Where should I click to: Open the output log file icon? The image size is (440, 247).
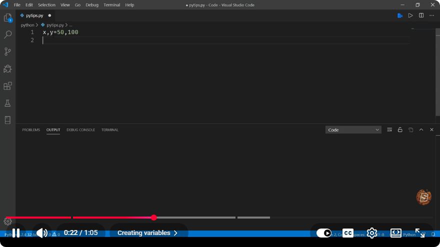click(x=410, y=130)
